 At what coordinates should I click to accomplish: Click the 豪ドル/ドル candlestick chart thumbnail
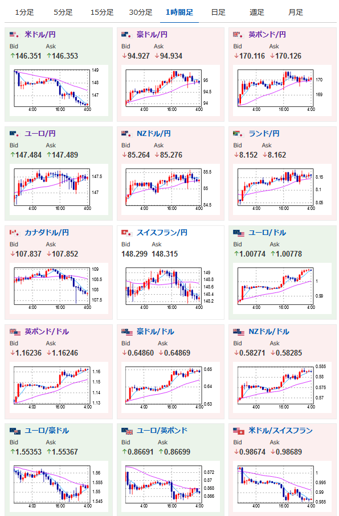(171, 387)
